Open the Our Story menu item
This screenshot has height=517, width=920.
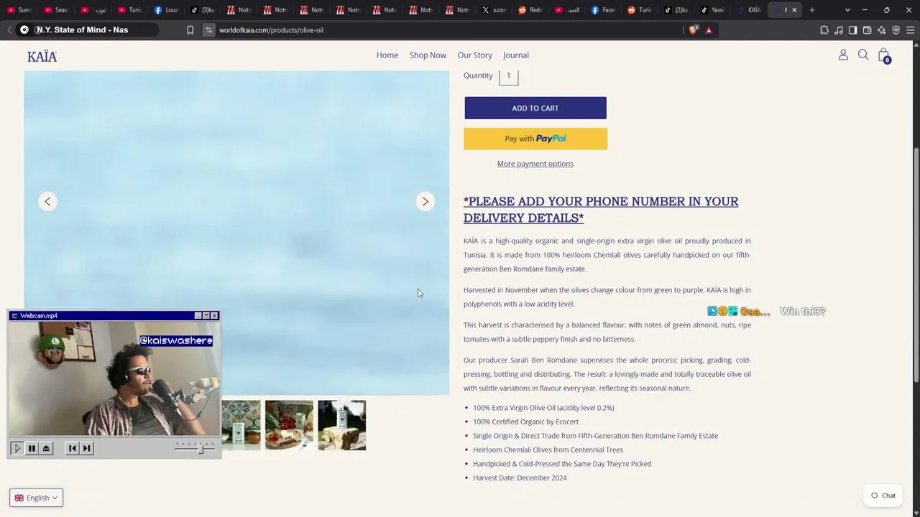pos(475,55)
